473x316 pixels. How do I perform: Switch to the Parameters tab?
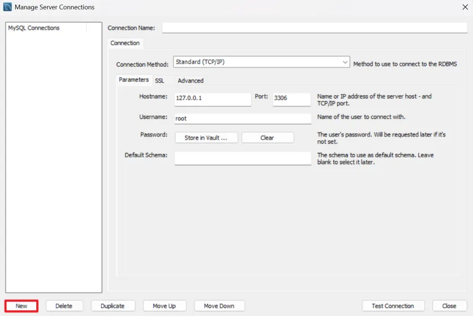pos(134,80)
